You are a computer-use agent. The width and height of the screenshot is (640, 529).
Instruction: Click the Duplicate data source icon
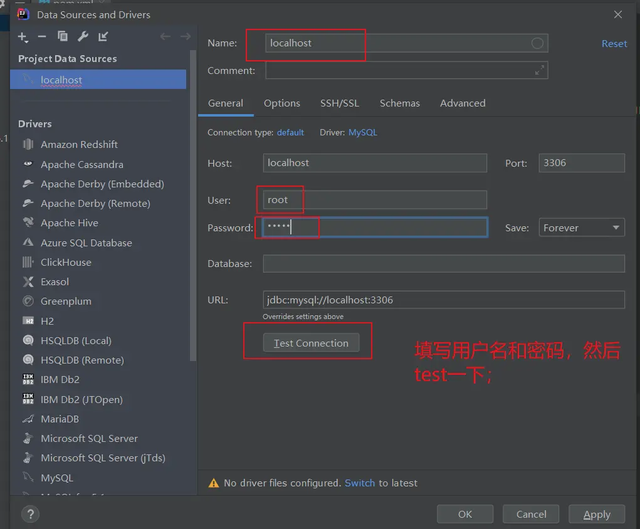(63, 37)
